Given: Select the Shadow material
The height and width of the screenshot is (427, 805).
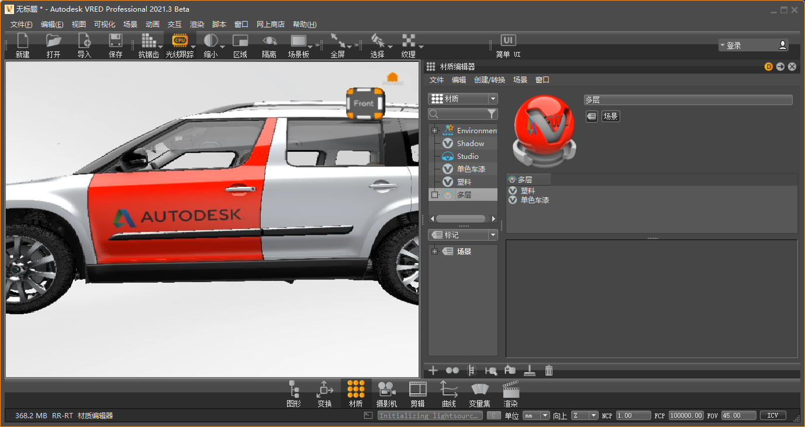Looking at the screenshot, I should (471, 144).
